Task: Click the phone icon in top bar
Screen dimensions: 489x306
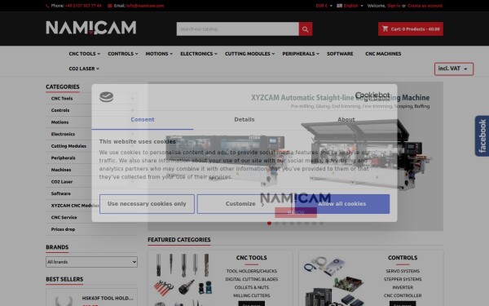Action: pyautogui.click(x=47, y=6)
